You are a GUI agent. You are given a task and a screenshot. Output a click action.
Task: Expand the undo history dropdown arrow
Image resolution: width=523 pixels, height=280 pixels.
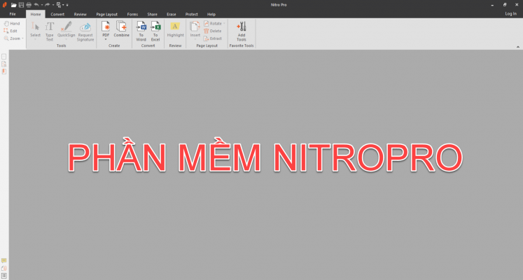(x=41, y=4)
